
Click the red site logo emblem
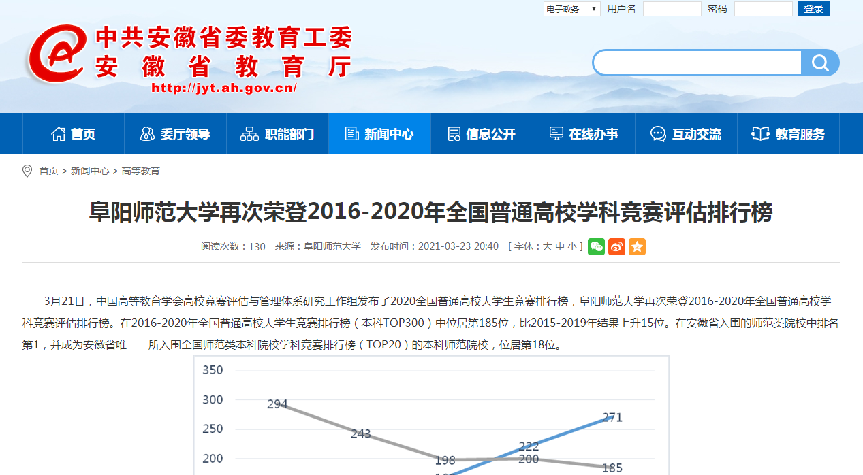click(x=56, y=56)
